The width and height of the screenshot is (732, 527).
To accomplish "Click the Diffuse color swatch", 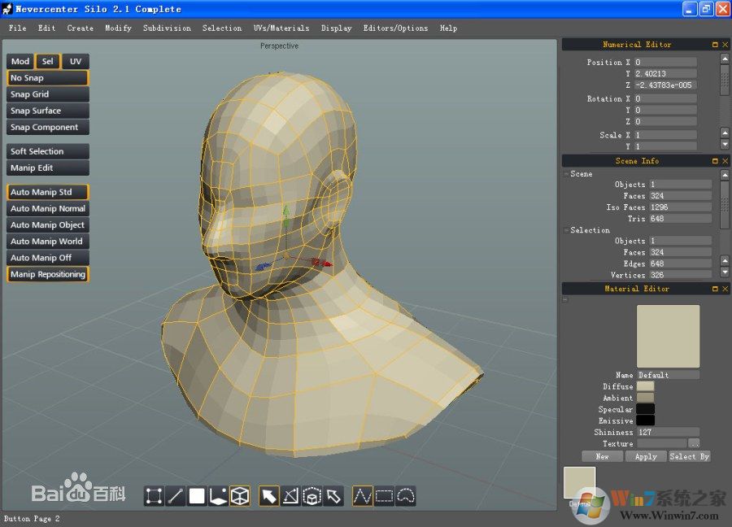I will (x=645, y=386).
